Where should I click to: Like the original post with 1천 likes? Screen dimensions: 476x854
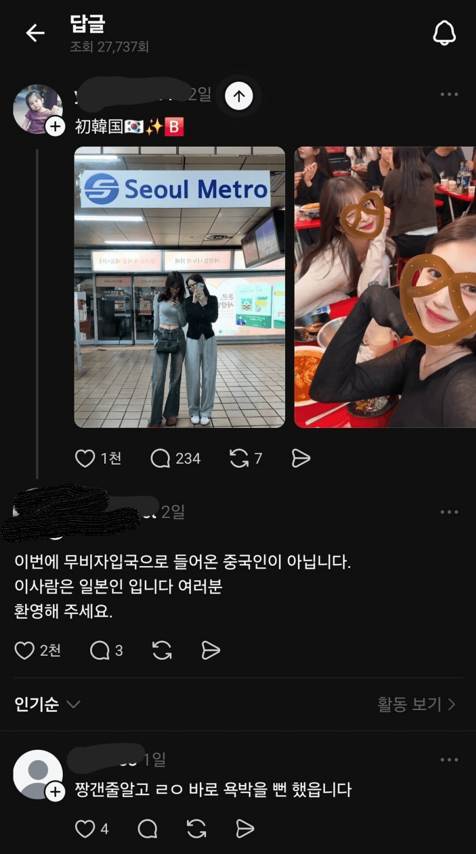tap(85, 459)
